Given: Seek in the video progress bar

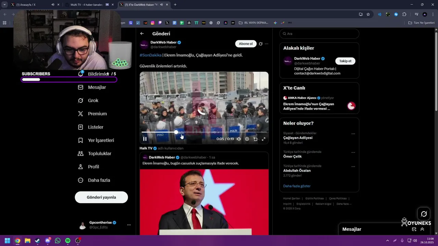Looking at the screenshot, I should click(204, 132).
